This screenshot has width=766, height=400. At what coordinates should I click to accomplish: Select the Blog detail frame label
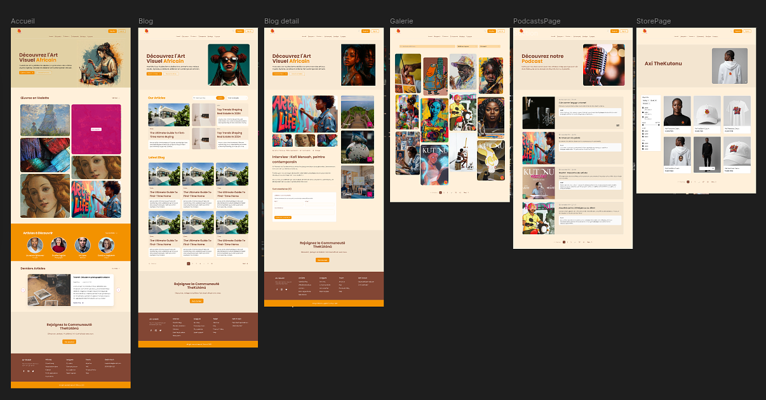point(281,21)
